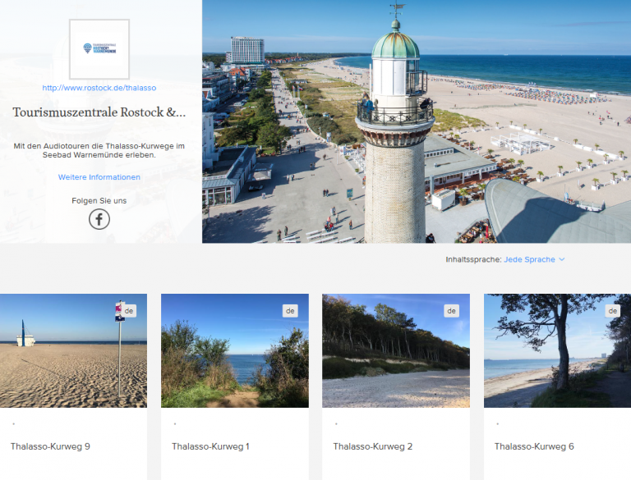Select the 'Thalasso-Kurweg 6' title

click(534, 446)
